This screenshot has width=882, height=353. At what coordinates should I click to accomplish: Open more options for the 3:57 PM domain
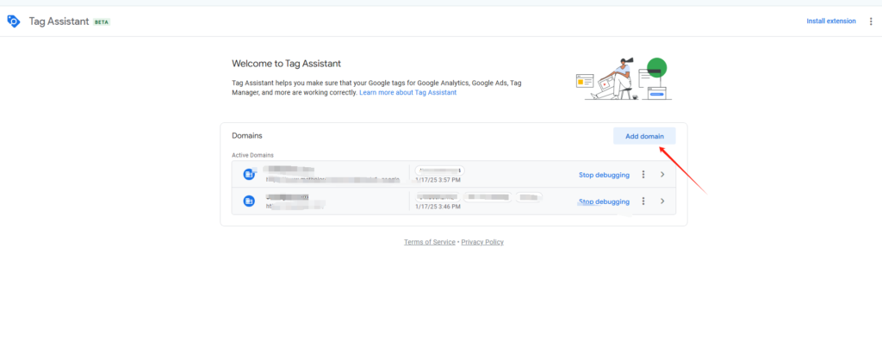(643, 175)
